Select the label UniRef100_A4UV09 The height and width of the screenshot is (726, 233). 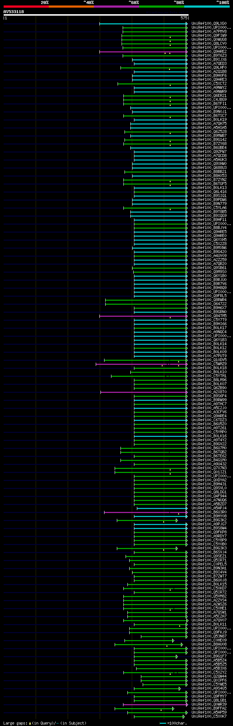point(209,256)
